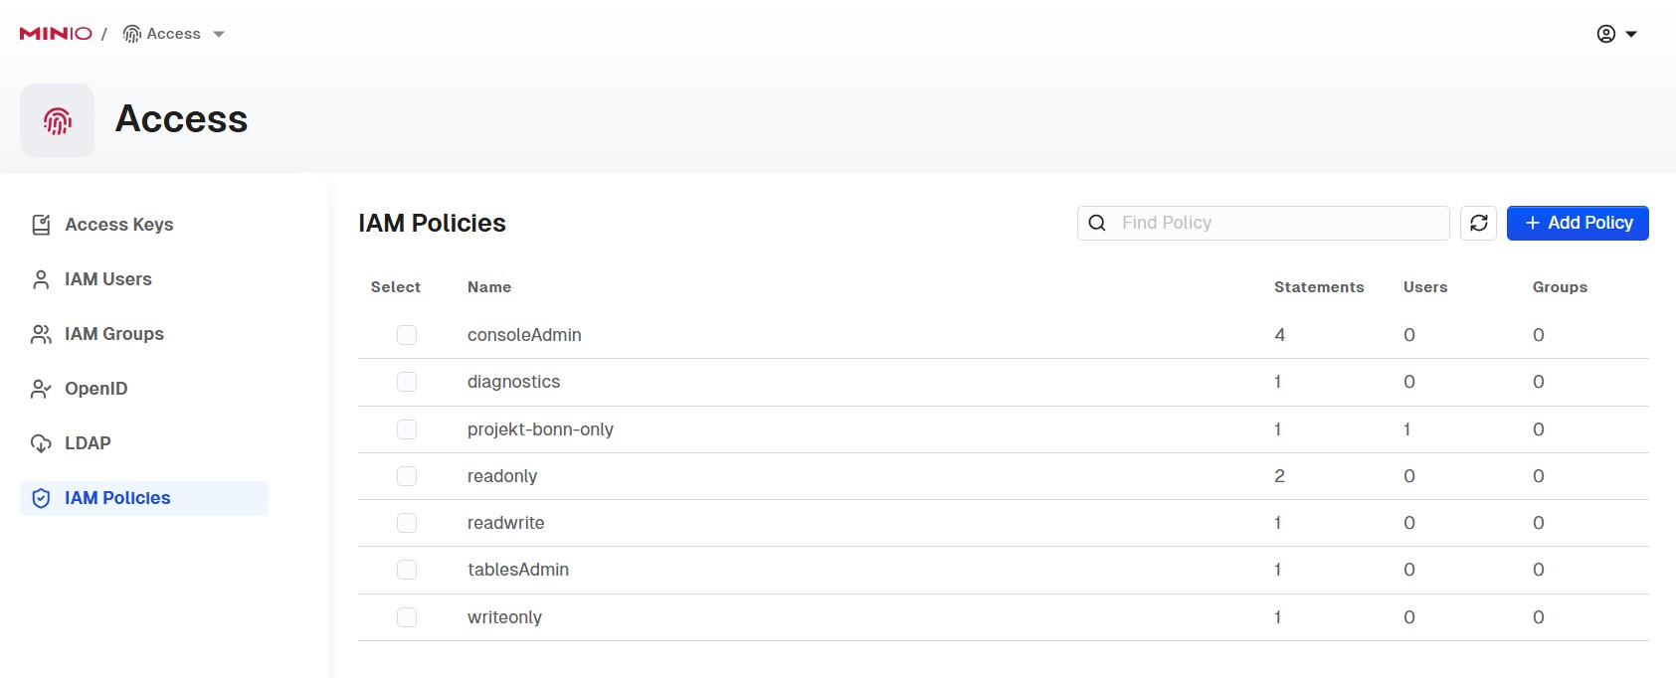The width and height of the screenshot is (1676, 678).
Task: Click the LDAP cloud icon
Action: tap(41, 443)
